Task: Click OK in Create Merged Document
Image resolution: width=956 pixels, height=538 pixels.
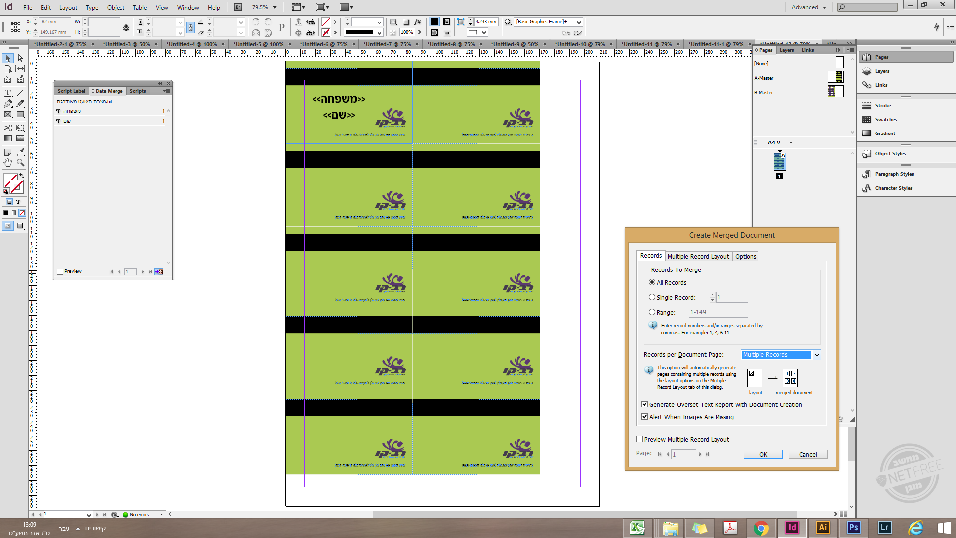Action: [763, 454]
